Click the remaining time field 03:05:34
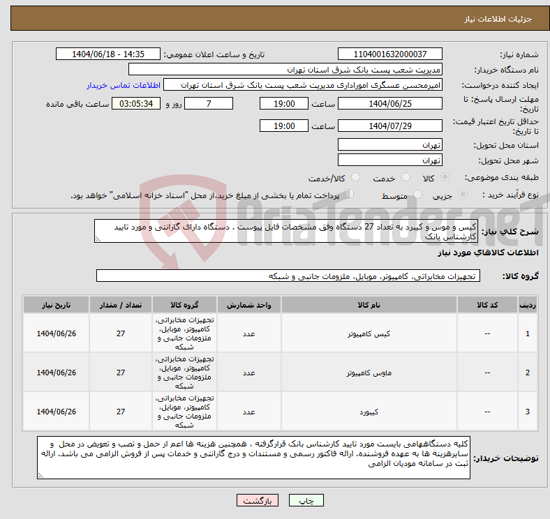550x519 pixels. [x=136, y=103]
